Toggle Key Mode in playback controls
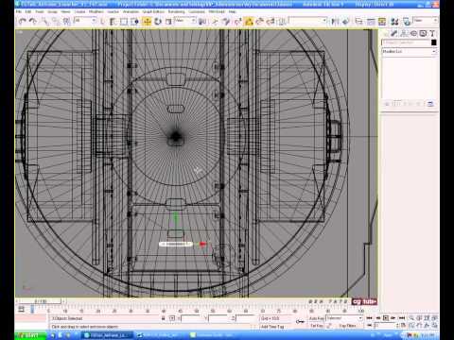 371,326
